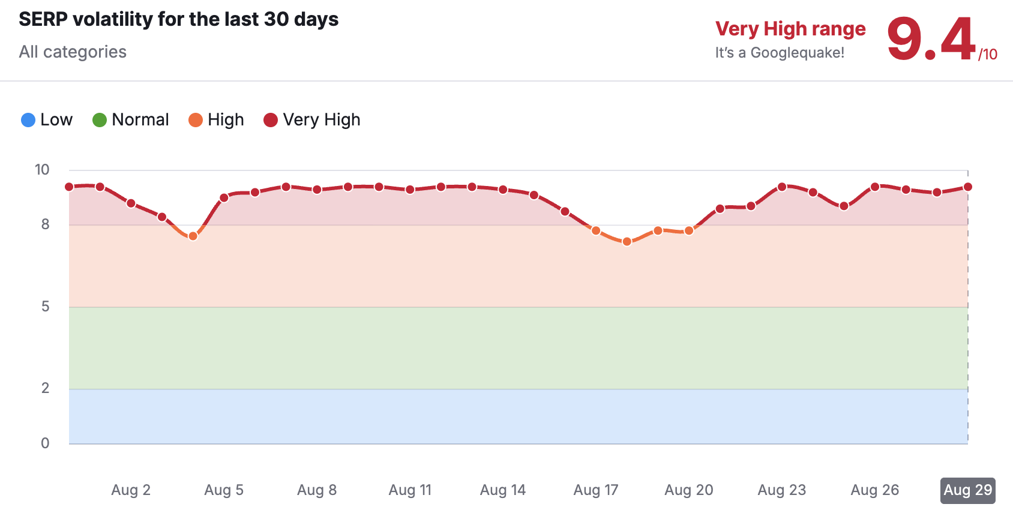Toggle the Low series in the legend
The width and height of the screenshot is (1013, 516).
(47, 120)
